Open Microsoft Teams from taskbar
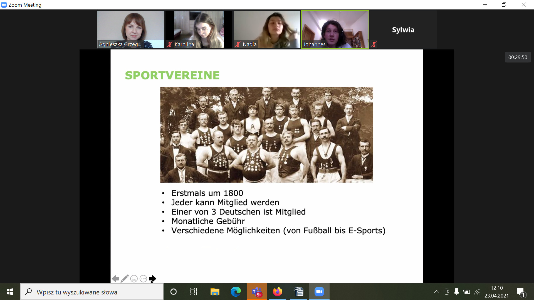 (x=257, y=292)
